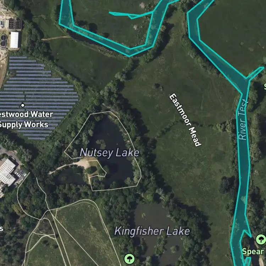Click the dashed footpath outline around Nutsey Lake
The image size is (266, 266).
click(x=103, y=151)
